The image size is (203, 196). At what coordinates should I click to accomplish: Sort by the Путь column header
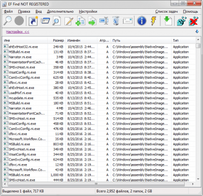pyautogui.click(x=141, y=41)
